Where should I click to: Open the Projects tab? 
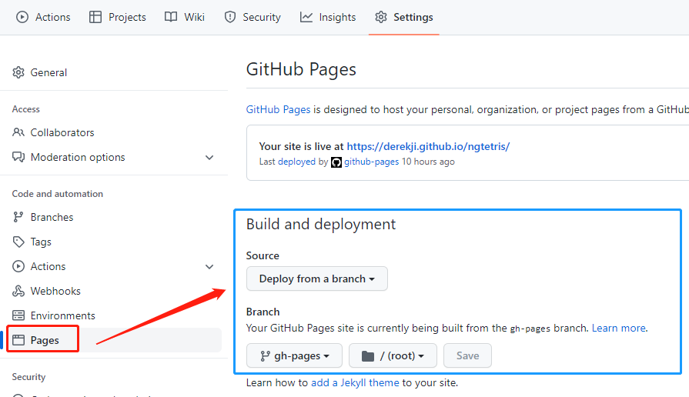point(117,17)
